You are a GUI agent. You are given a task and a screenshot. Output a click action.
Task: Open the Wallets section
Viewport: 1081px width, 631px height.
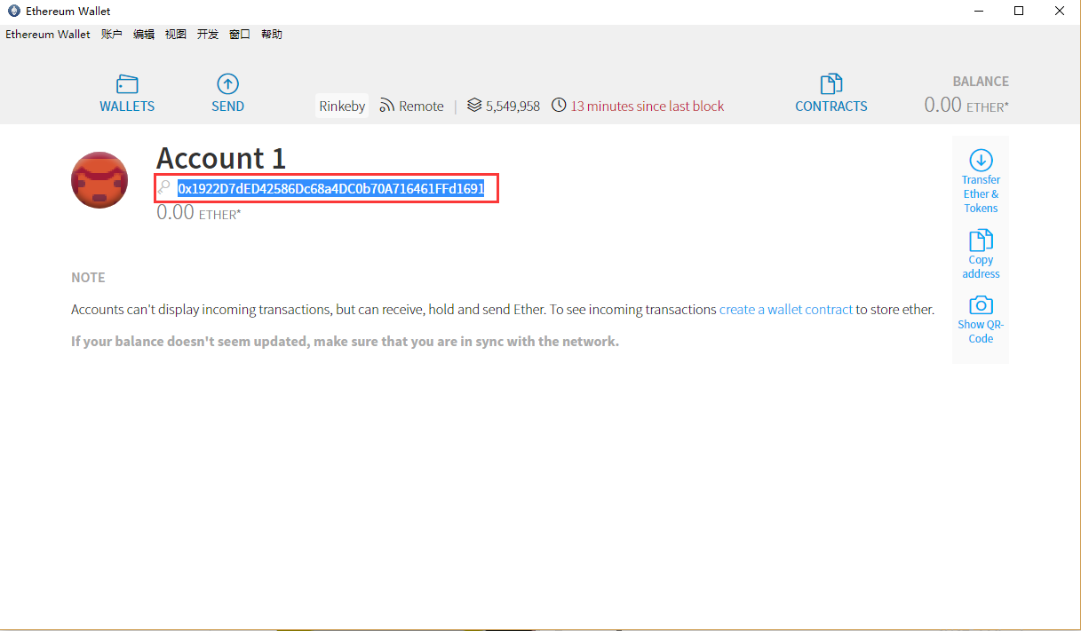click(127, 93)
